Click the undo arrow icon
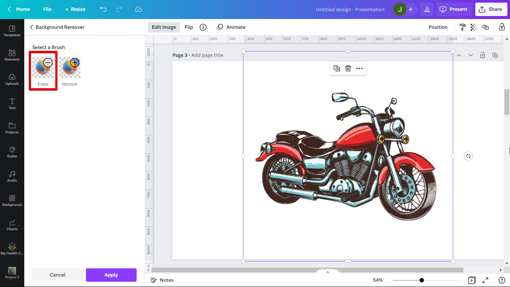510x287 pixels. click(x=103, y=9)
